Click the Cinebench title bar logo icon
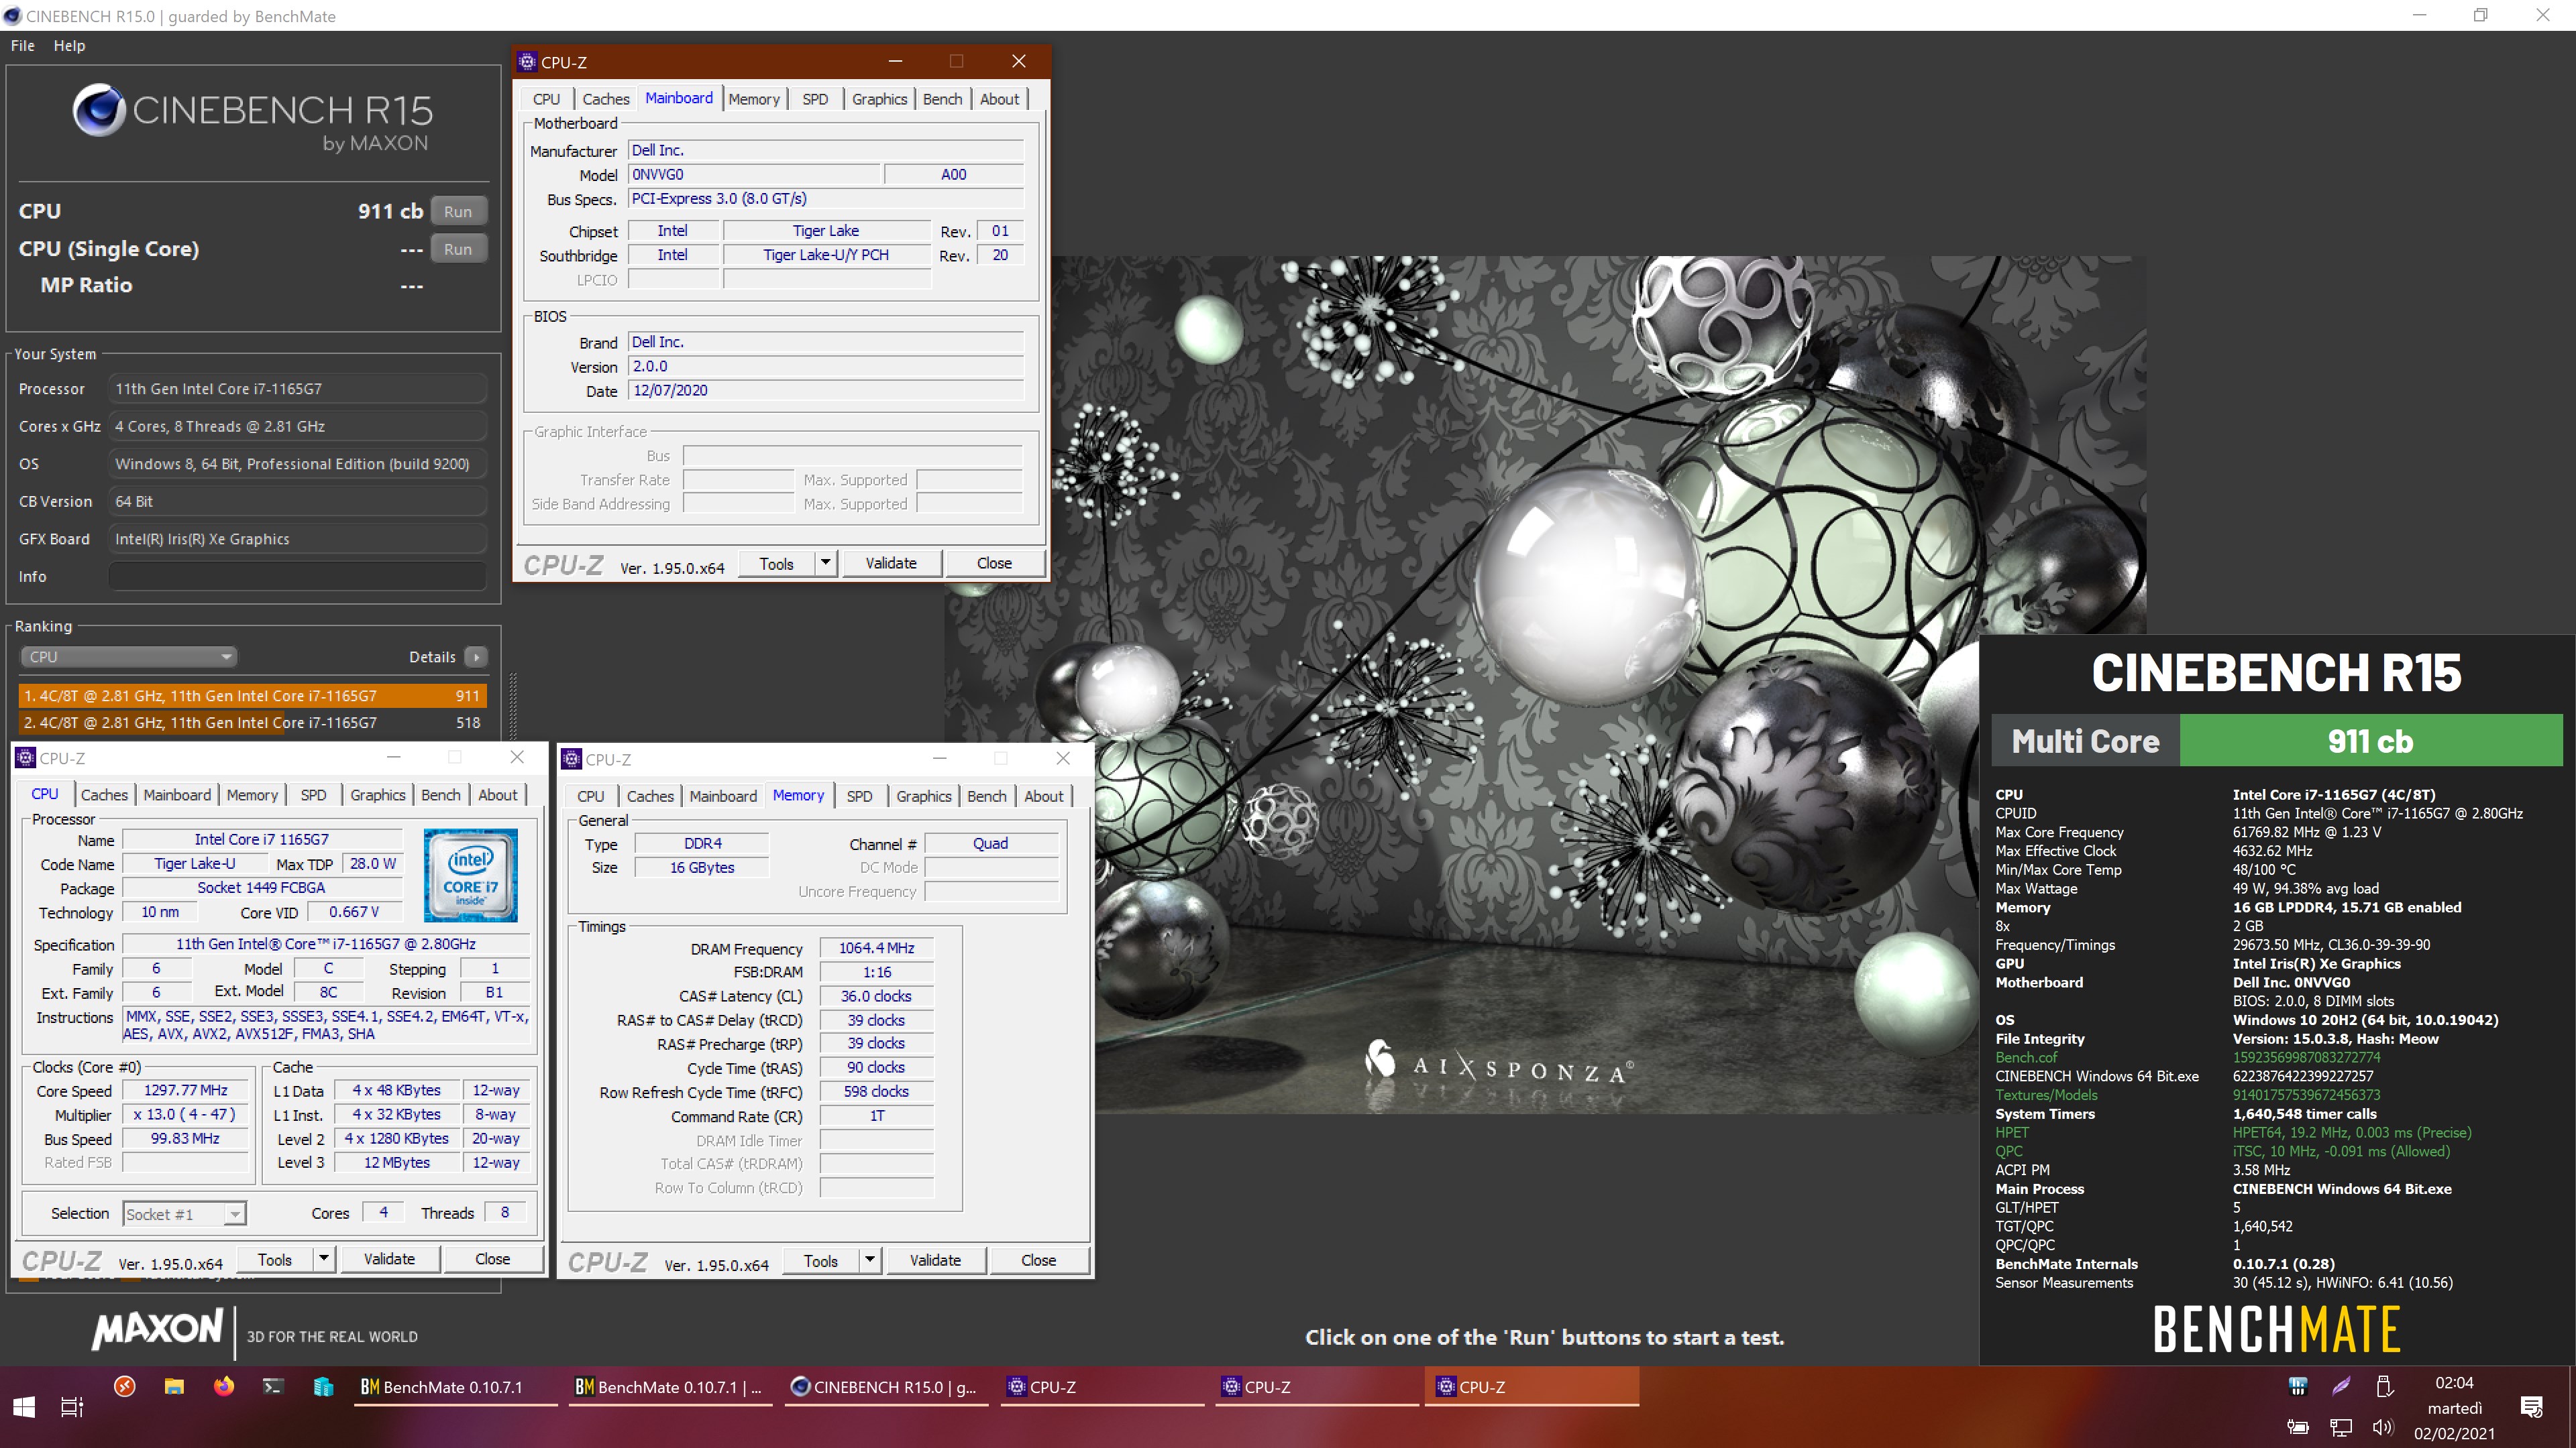The width and height of the screenshot is (2576, 1448). (13, 16)
